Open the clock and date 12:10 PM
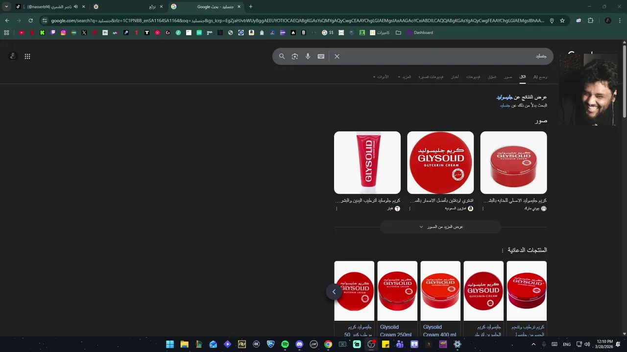627x352 pixels. [605, 344]
